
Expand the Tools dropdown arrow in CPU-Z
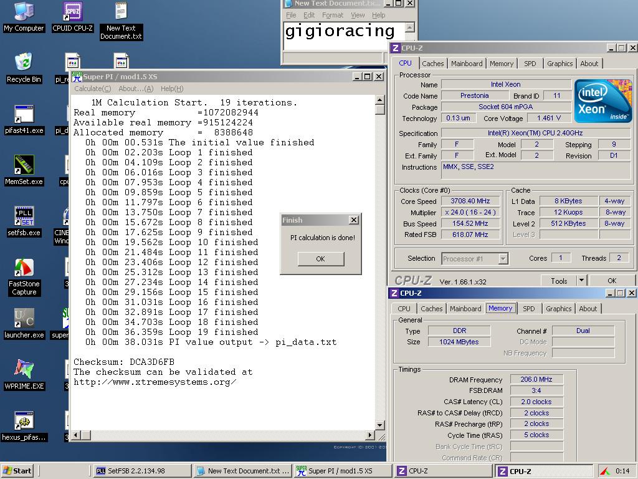point(581,280)
